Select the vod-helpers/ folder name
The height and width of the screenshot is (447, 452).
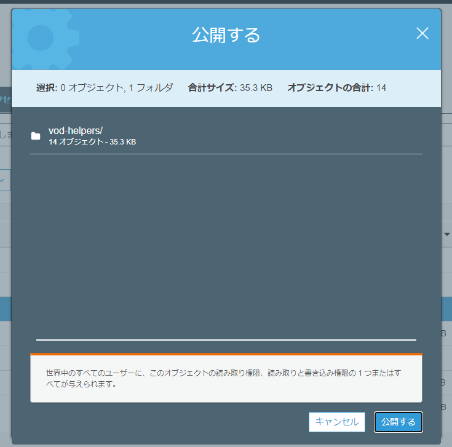pos(76,130)
